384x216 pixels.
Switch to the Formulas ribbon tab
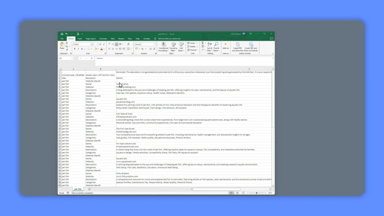[x=103, y=39]
